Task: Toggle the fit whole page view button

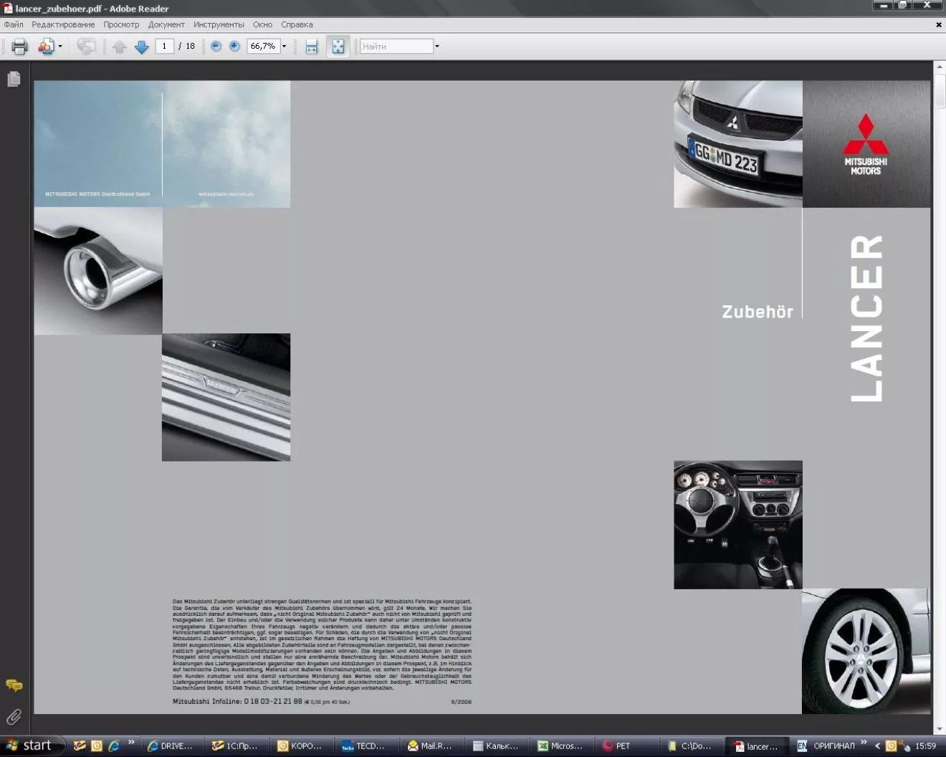Action: [x=338, y=47]
